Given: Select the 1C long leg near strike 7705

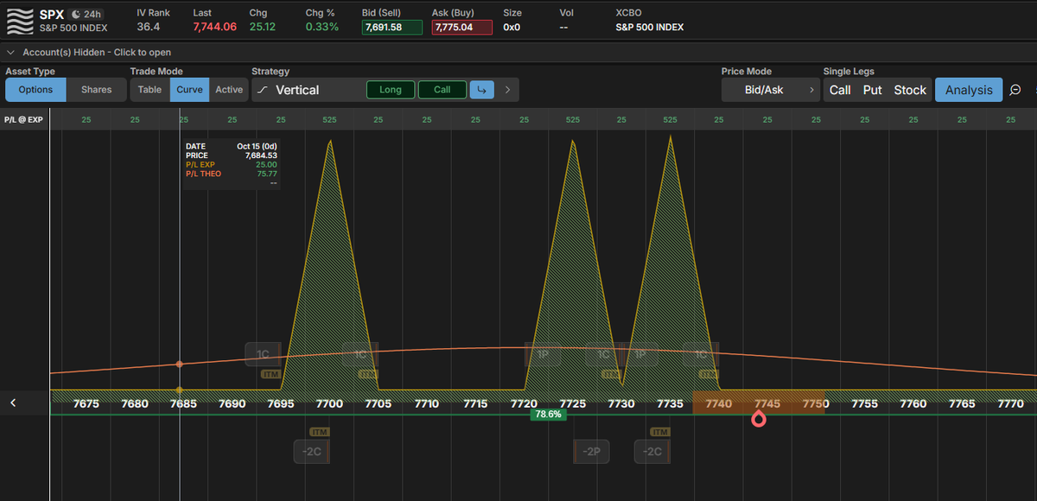Looking at the screenshot, I should (x=360, y=354).
